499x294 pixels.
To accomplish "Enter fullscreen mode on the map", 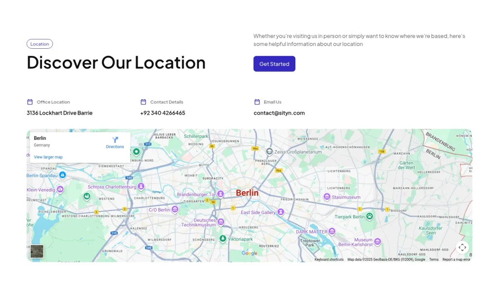I will click(x=462, y=247).
